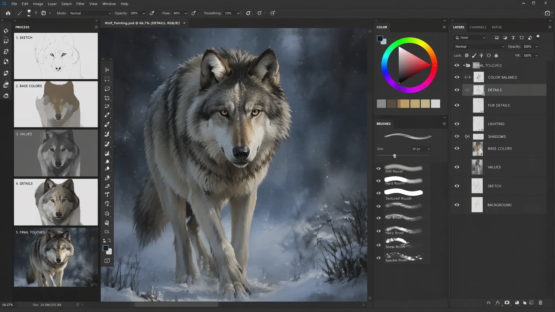The height and width of the screenshot is (312, 555).
Task: Click the lock all padlock icon
Action: 496,56
